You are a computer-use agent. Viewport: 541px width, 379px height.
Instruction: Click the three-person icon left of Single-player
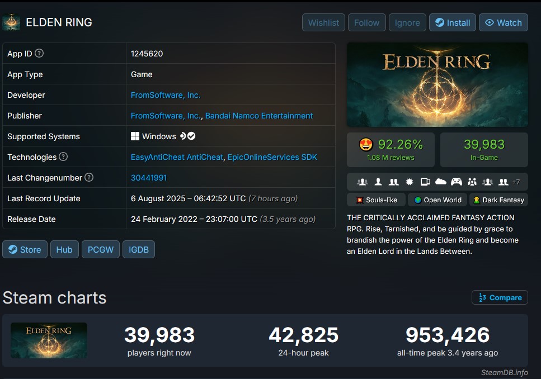pos(363,182)
